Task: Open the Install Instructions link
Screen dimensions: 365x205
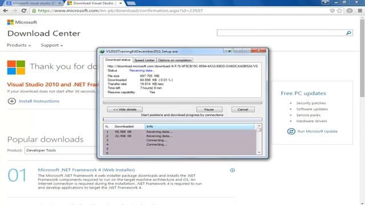Action: coord(39,101)
